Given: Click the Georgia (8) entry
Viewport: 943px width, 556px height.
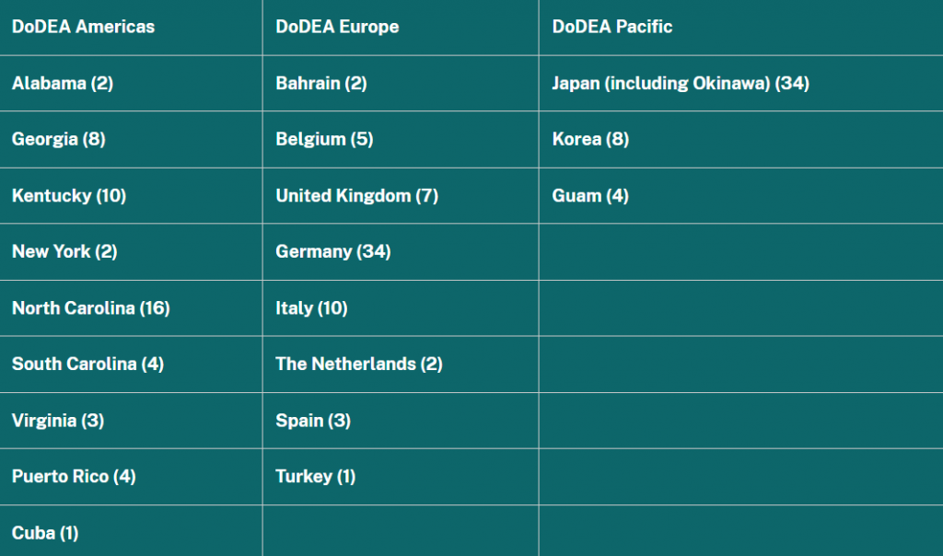Looking at the screenshot, I should tap(59, 140).
